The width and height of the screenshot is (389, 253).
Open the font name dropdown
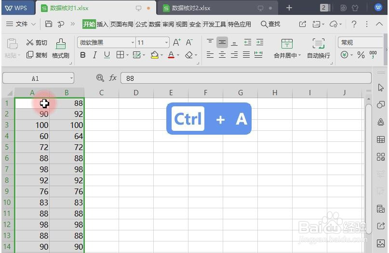coord(133,43)
